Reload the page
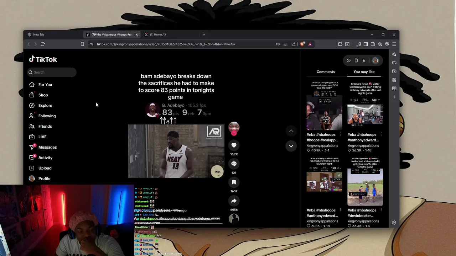This screenshot has width=456, height=256. point(43,44)
